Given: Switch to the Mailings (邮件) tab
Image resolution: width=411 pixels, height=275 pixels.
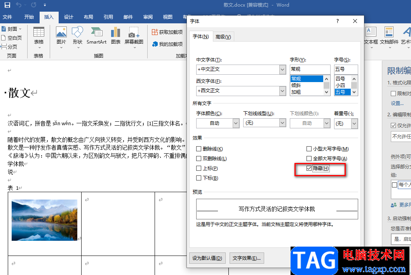Looking at the screenshot, I should 128,17.
